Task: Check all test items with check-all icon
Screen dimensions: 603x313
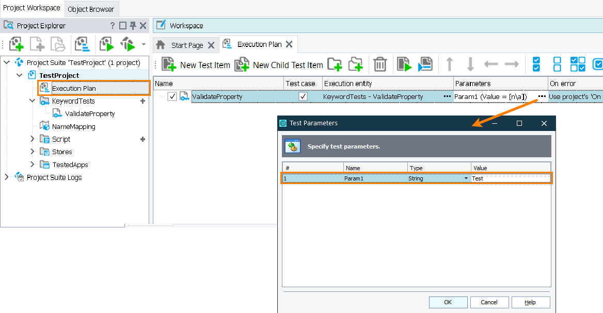Action: pyautogui.click(x=535, y=64)
